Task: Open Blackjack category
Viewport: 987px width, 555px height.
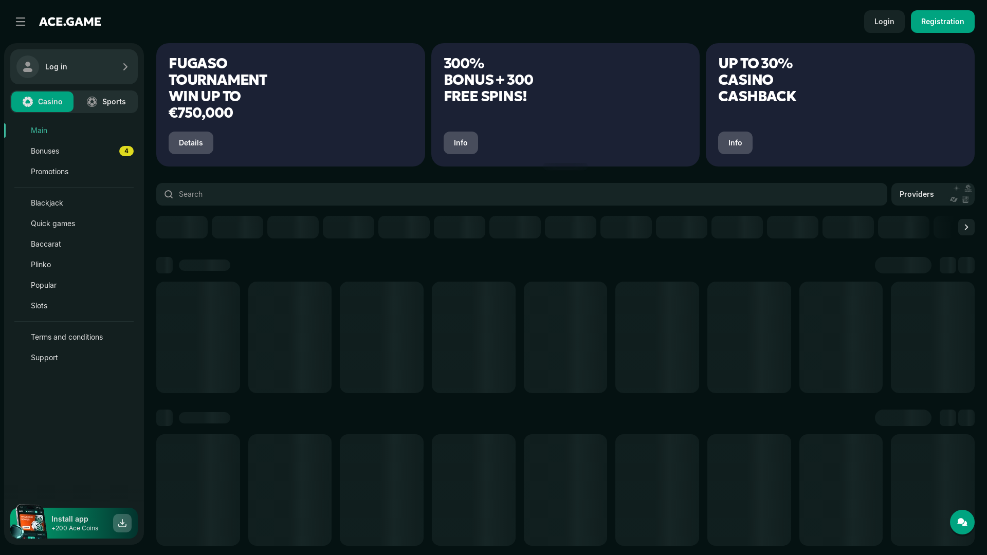Action: 74,203
